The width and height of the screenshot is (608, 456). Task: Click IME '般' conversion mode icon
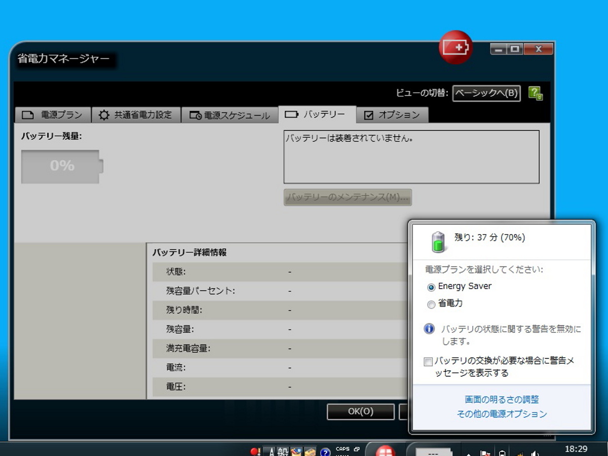click(283, 451)
